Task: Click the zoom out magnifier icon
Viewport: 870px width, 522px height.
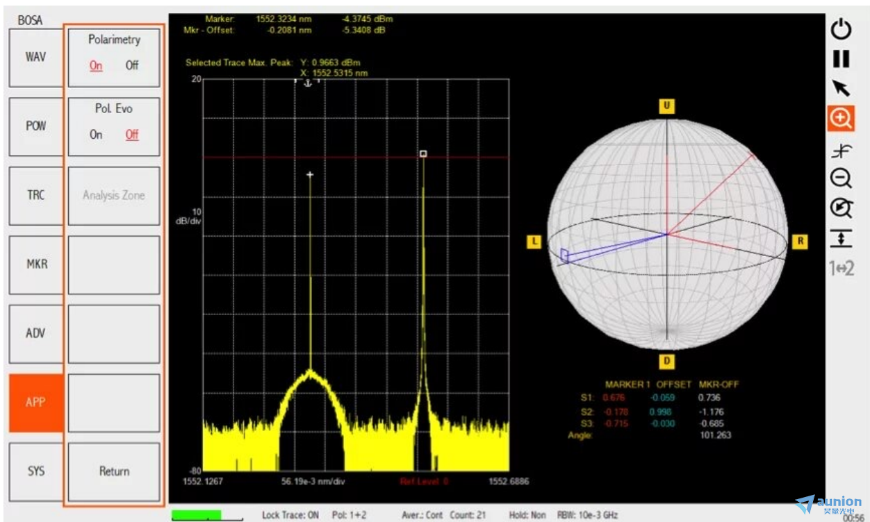Action: [841, 178]
